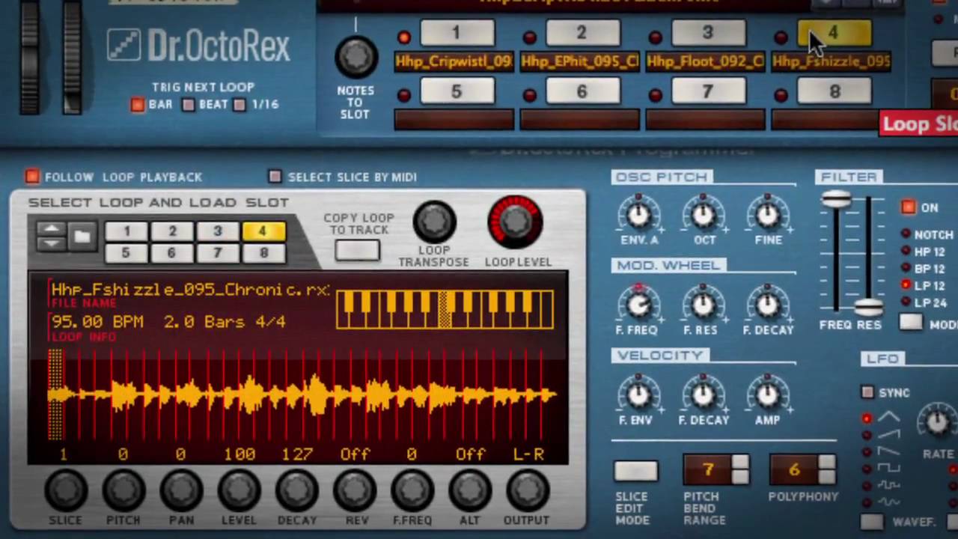Image resolution: width=958 pixels, height=539 pixels.
Task: Click the Mod Wheel F.Freq knob
Action: [x=638, y=305]
